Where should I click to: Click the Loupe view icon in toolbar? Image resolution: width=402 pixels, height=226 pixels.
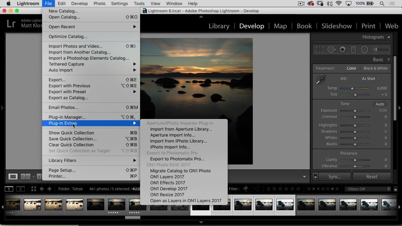13,177
